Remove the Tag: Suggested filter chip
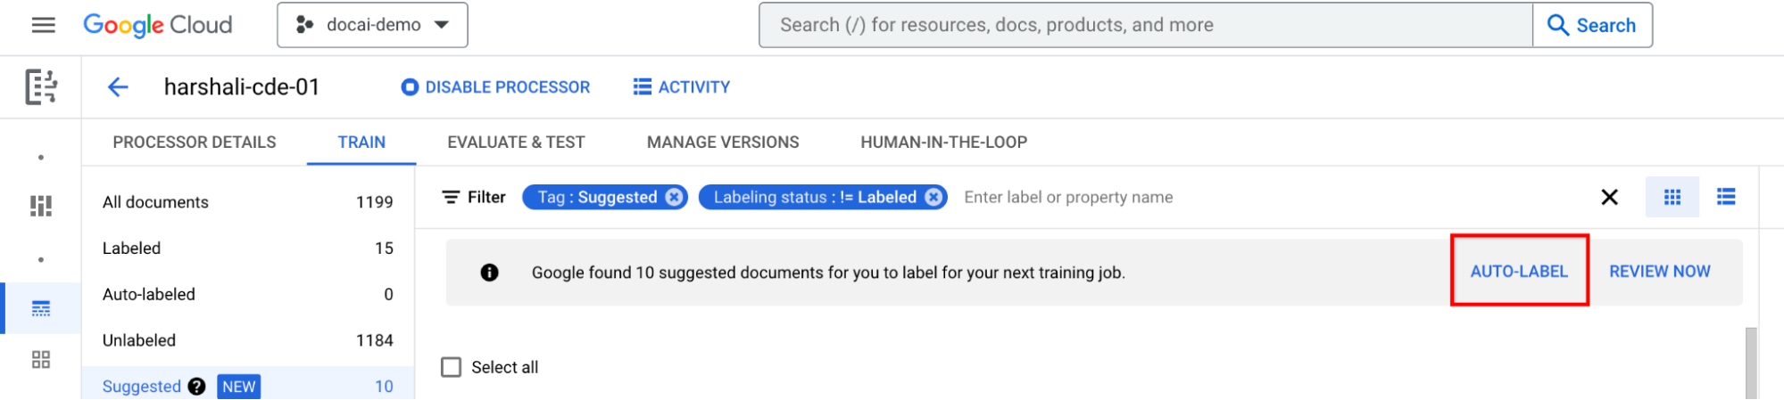This screenshot has height=400, width=1784. (x=675, y=197)
